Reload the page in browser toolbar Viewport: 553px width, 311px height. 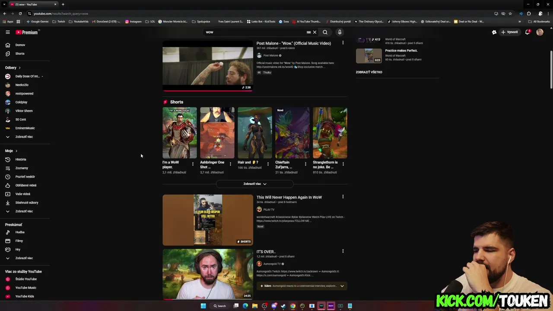20,13
